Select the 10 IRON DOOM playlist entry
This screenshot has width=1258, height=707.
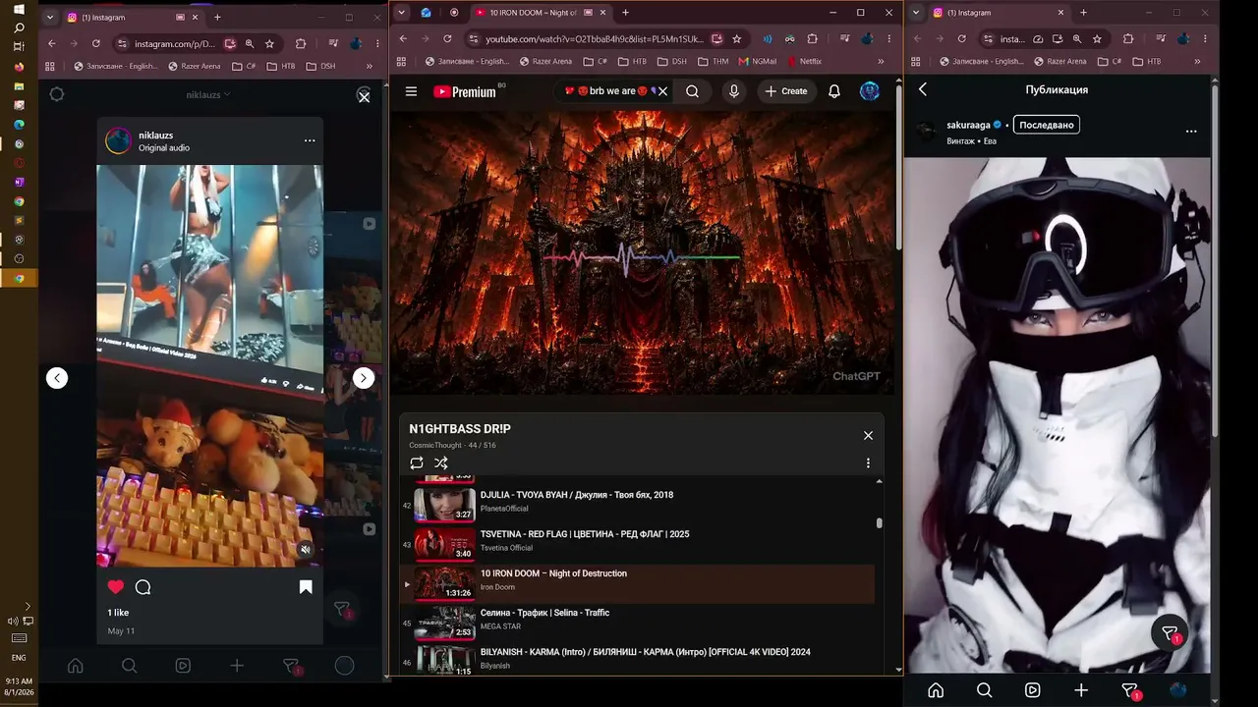pos(637,583)
